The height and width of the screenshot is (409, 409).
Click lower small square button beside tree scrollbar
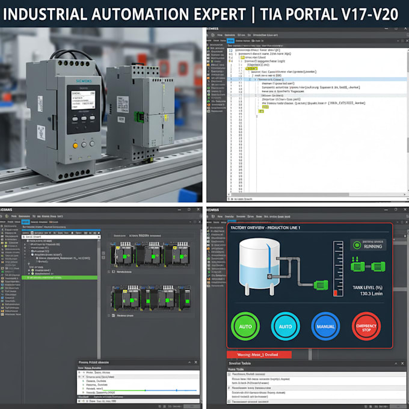coord(103,257)
